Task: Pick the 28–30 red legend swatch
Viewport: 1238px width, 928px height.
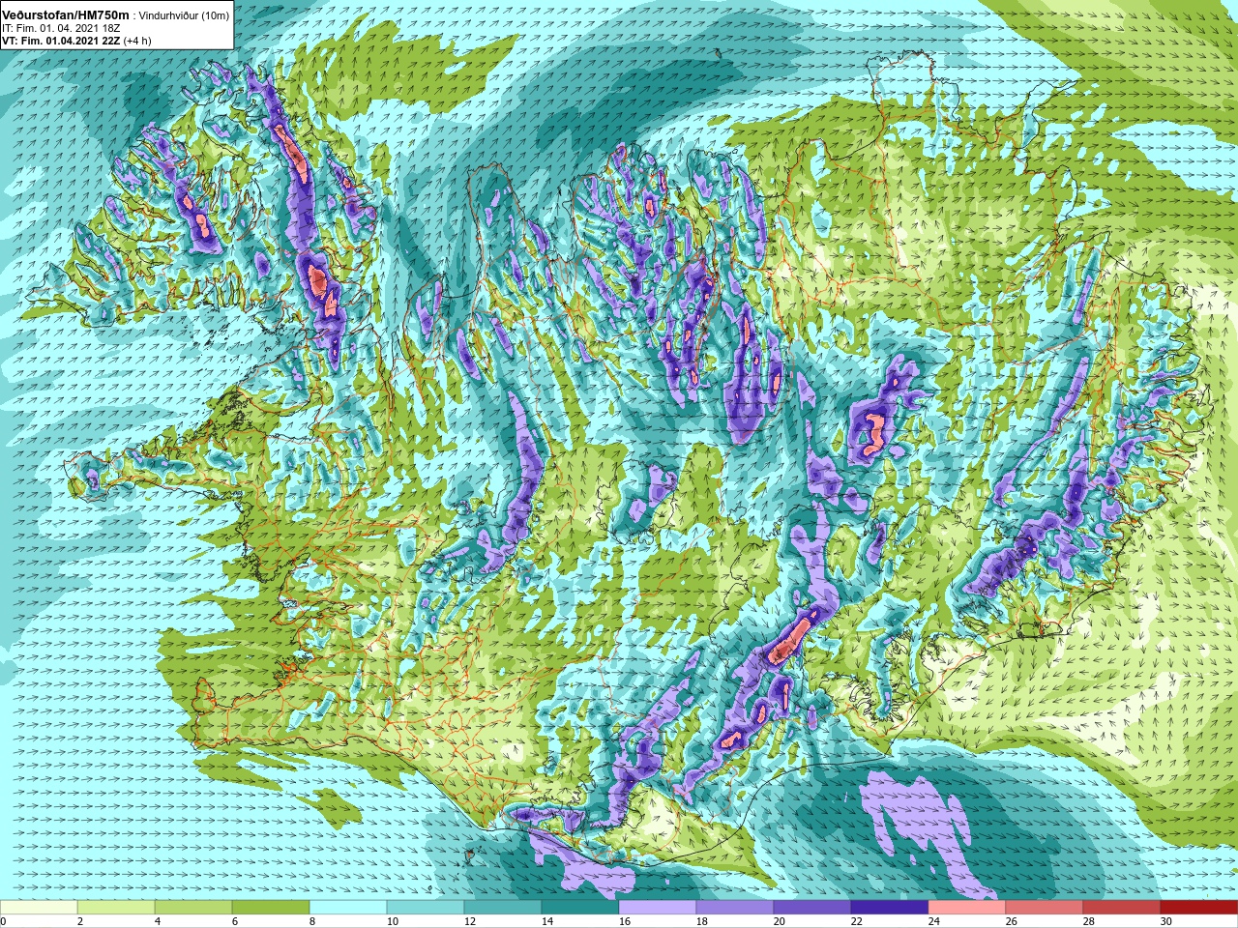Action: click(1122, 908)
